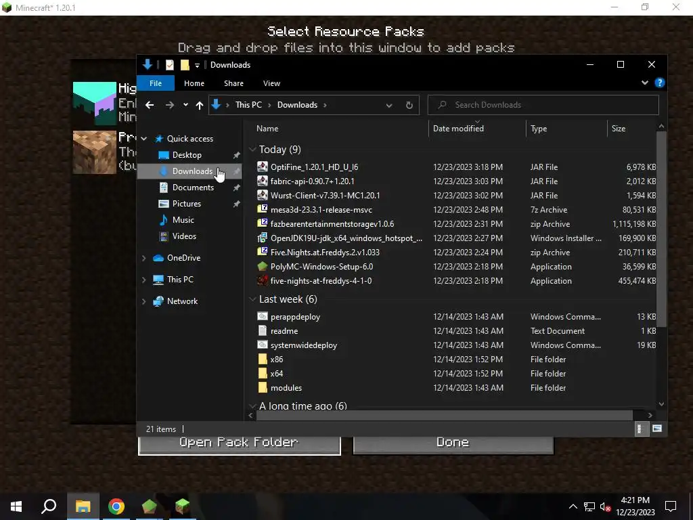This screenshot has width=693, height=520.
Task: Go back with the left arrow
Action: [150, 105]
